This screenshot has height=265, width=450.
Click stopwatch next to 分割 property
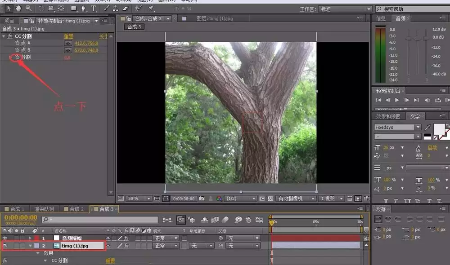(x=18, y=57)
